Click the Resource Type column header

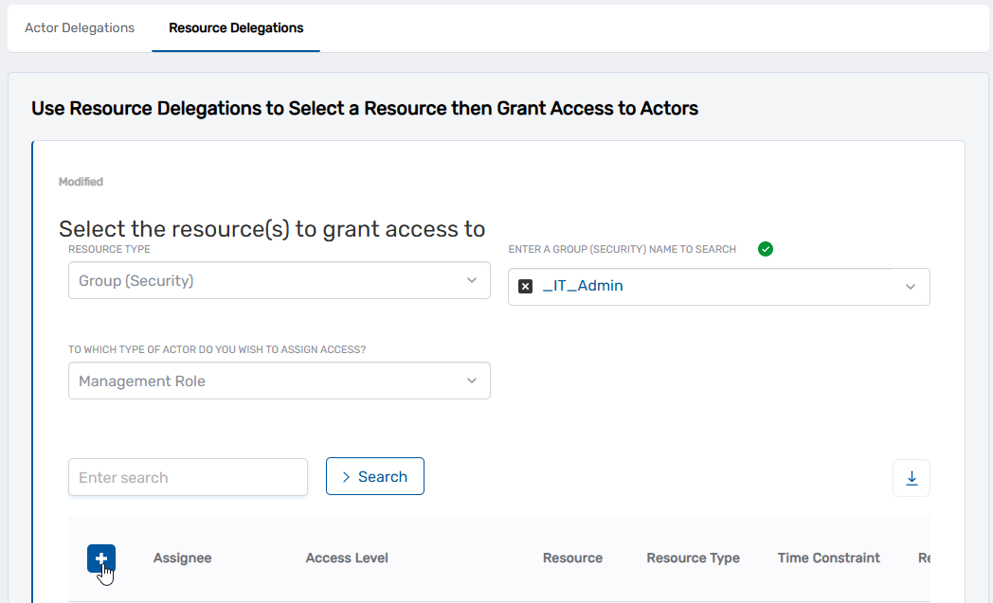(693, 559)
